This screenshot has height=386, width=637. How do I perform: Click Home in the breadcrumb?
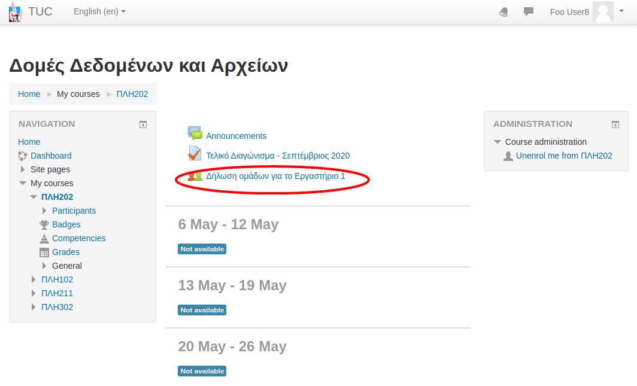29,94
